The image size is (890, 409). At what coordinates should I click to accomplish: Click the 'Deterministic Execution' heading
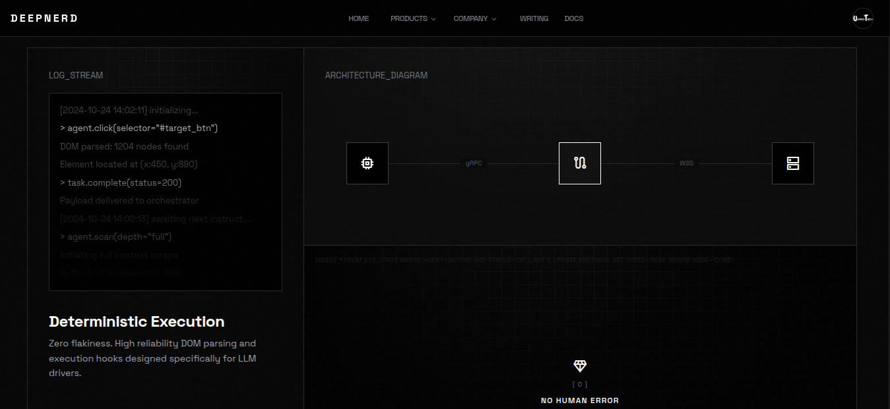137,321
